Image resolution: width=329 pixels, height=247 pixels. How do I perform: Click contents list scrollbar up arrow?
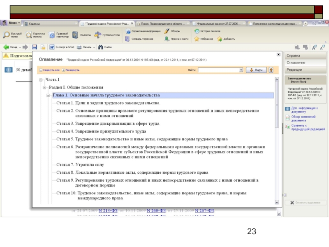coord(277,79)
